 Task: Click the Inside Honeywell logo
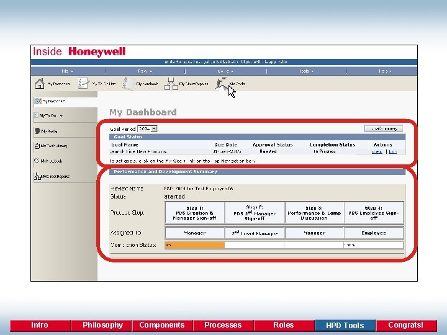(x=79, y=51)
